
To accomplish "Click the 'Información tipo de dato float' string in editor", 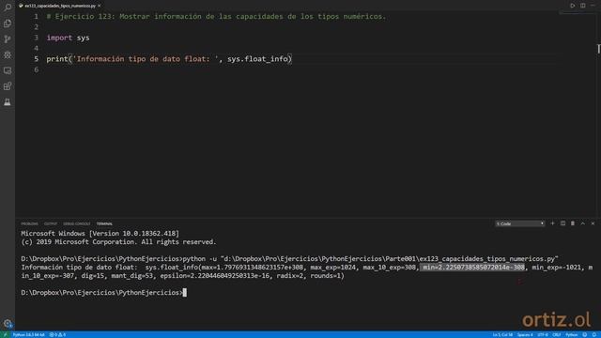I will pos(146,59).
